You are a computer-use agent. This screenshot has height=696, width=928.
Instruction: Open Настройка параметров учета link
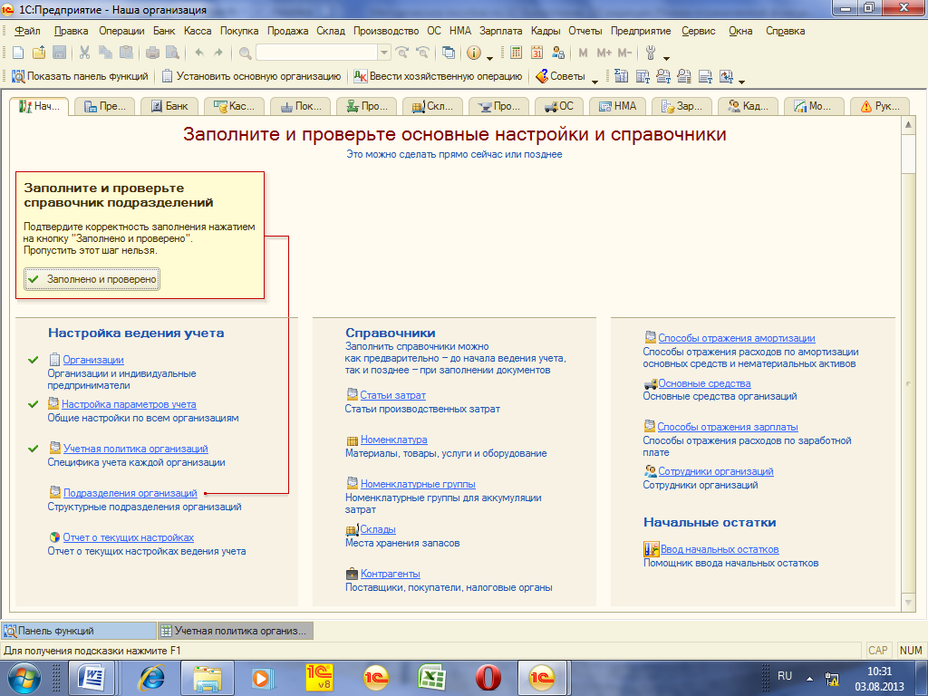point(129,404)
